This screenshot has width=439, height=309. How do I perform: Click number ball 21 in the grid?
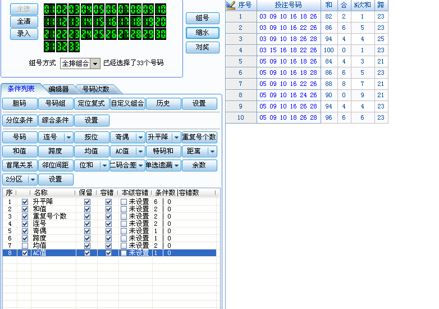click(49, 34)
